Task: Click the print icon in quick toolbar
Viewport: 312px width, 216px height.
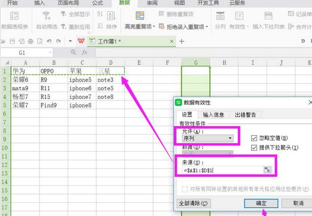Action: pyautogui.click(x=30, y=41)
